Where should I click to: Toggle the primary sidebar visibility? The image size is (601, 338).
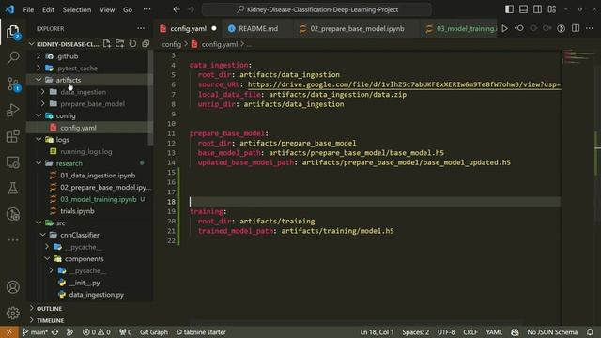[509, 9]
